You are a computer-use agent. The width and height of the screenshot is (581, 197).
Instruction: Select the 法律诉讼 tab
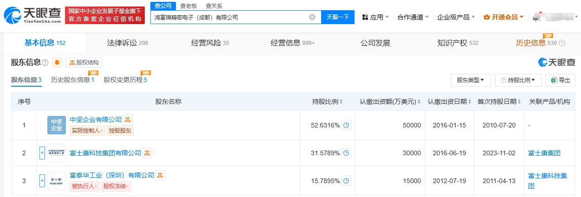(x=127, y=43)
